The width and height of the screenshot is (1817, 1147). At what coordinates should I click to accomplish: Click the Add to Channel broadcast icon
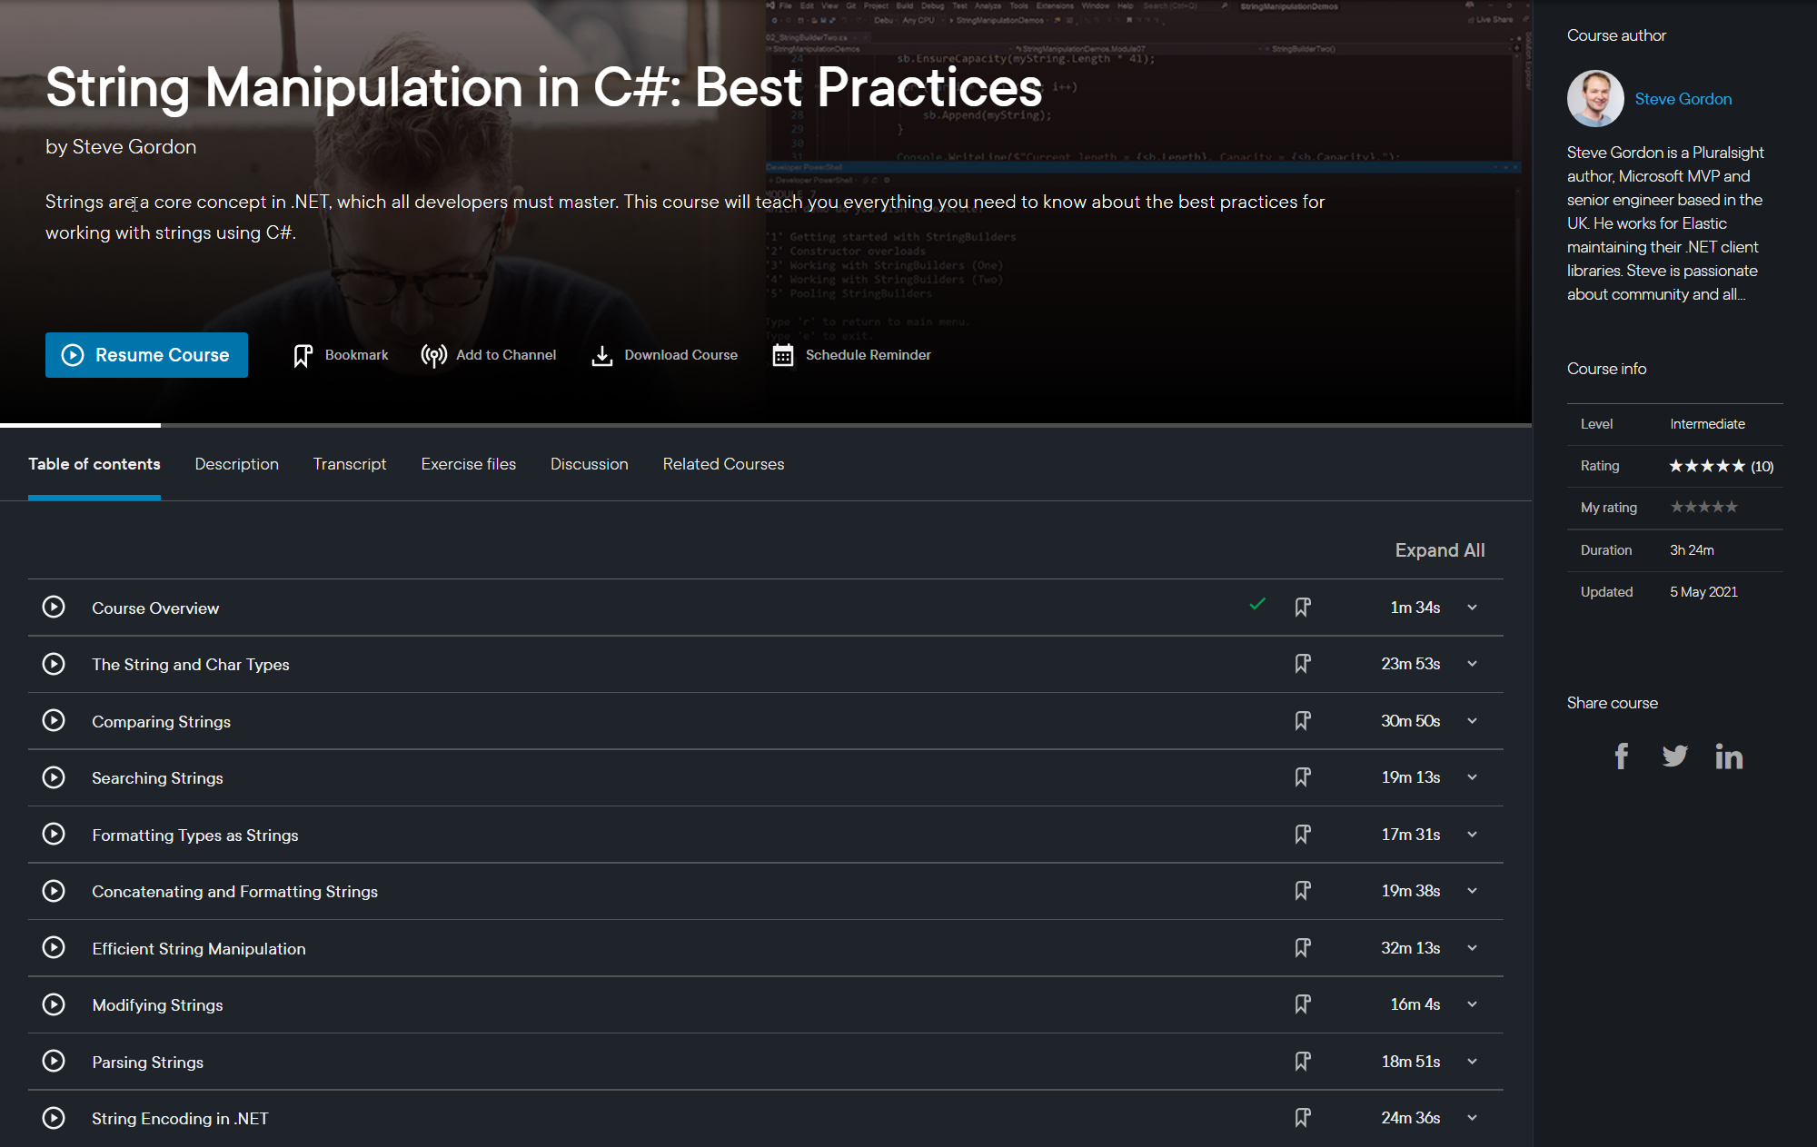[x=433, y=355]
